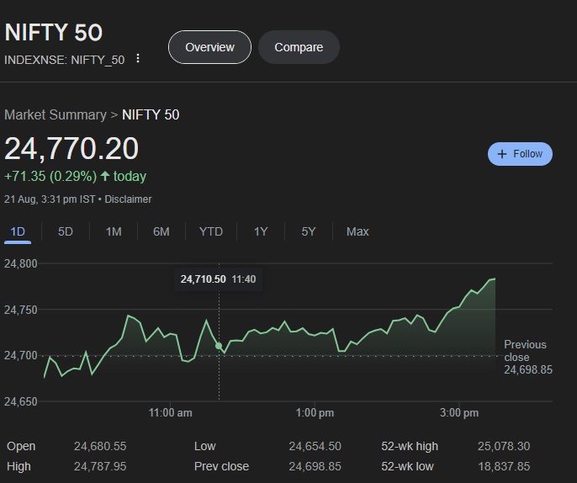The width and height of the screenshot is (577, 483).
Task: Click the Open value 24,680.55
Action: point(100,446)
